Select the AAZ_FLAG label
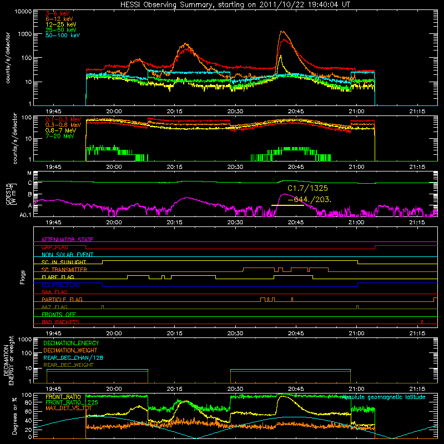 (54, 307)
